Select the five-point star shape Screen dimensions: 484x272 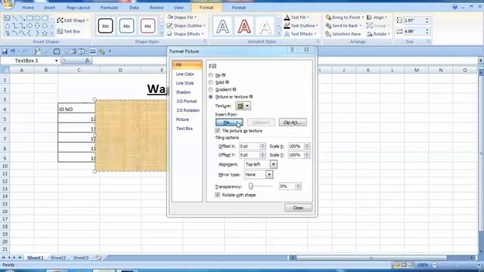pos(45,33)
